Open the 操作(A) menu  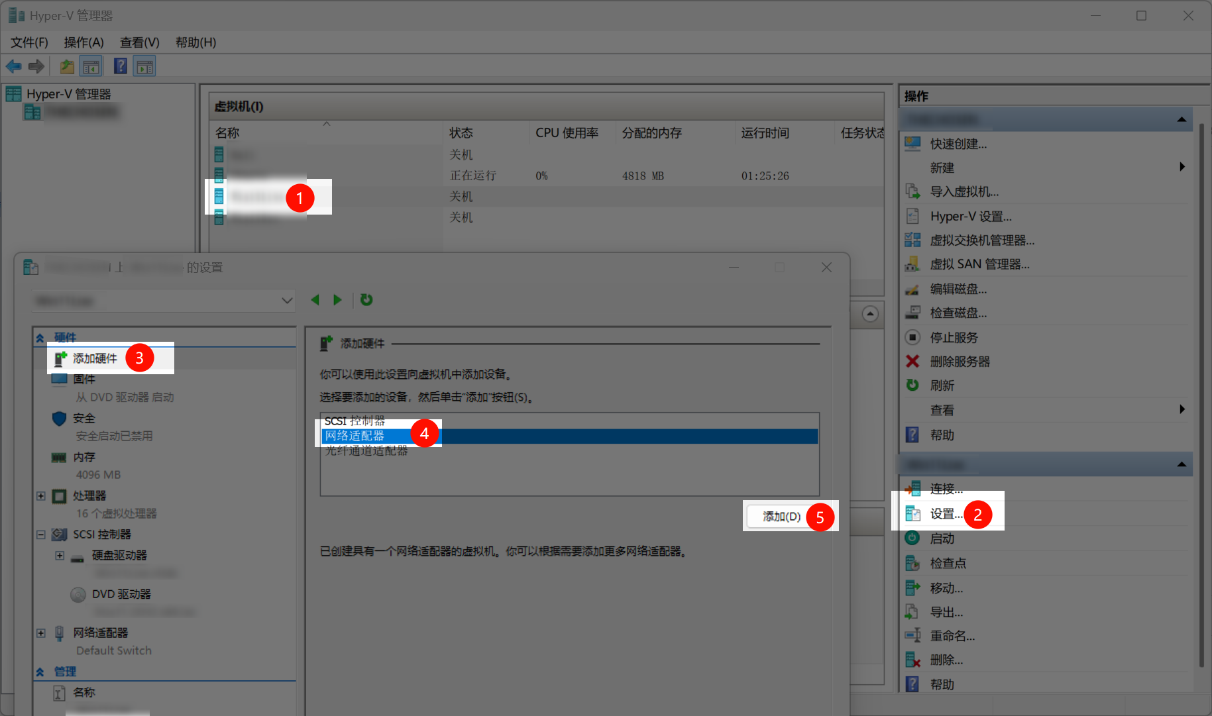83,42
